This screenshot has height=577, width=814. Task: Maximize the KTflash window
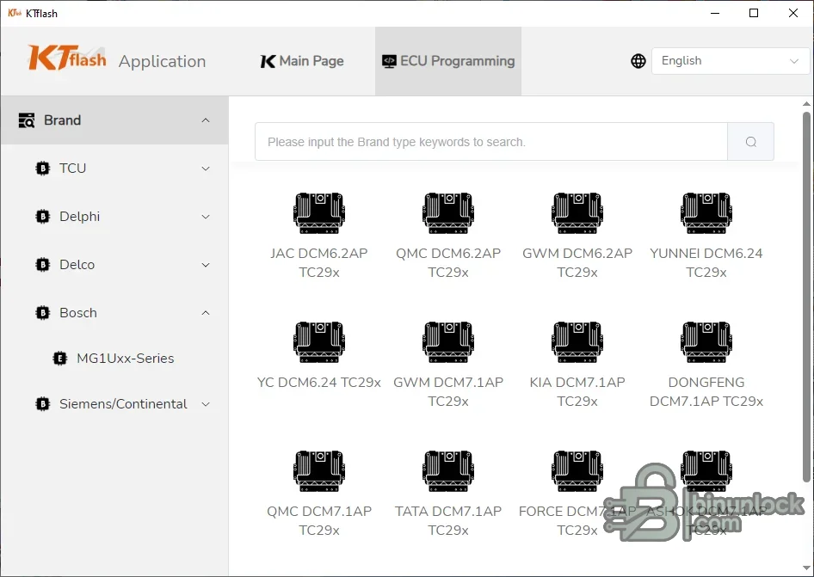(754, 13)
